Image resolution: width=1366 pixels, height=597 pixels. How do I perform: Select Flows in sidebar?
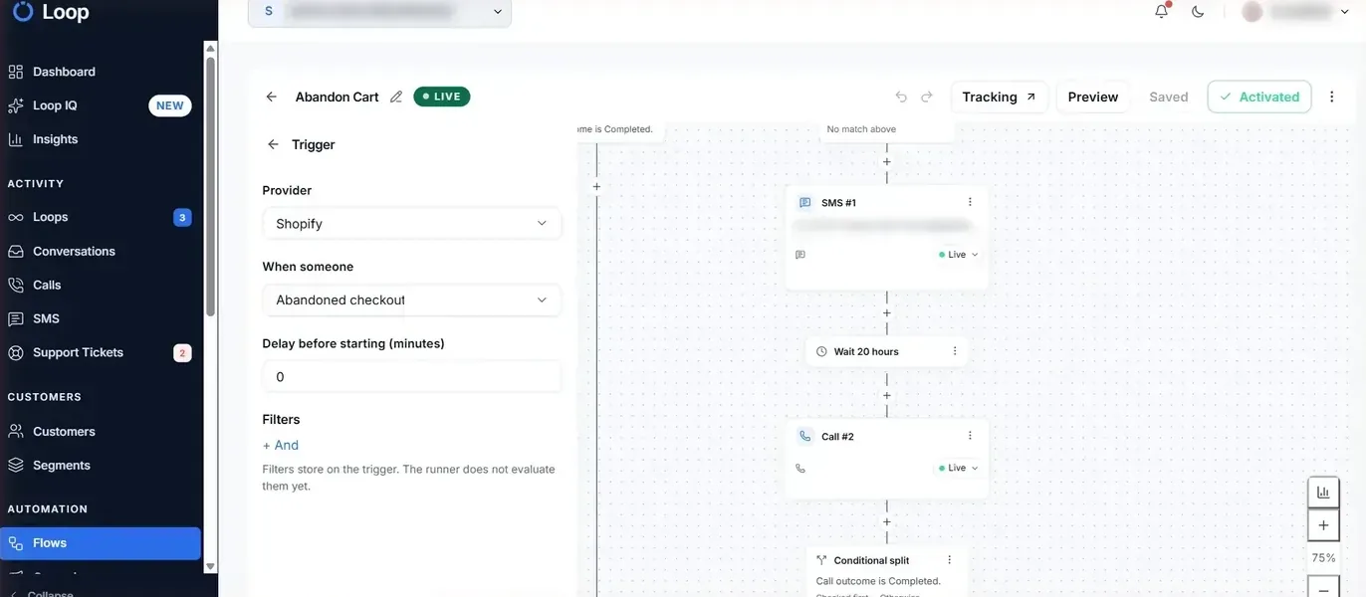pyautogui.click(x=100, y=543)
